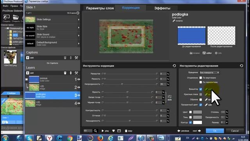
Task: Click the slide duration clock icon
Action: (78, 13)
